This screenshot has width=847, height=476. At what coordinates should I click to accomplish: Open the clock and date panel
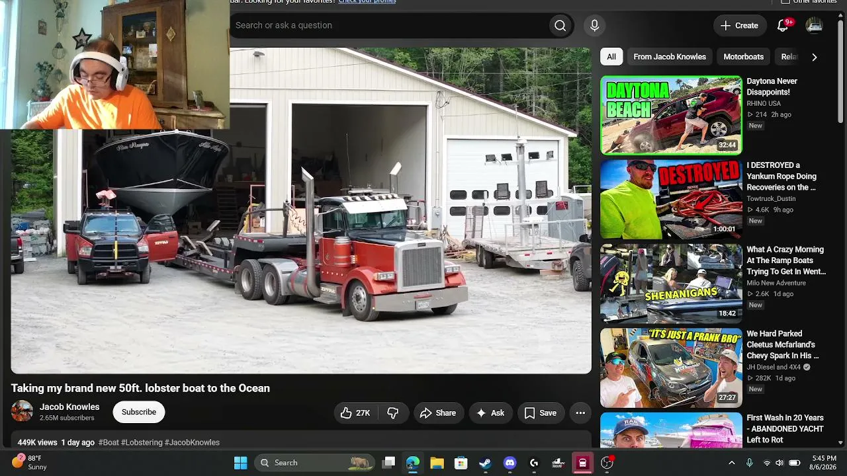[x=824, y=463]
